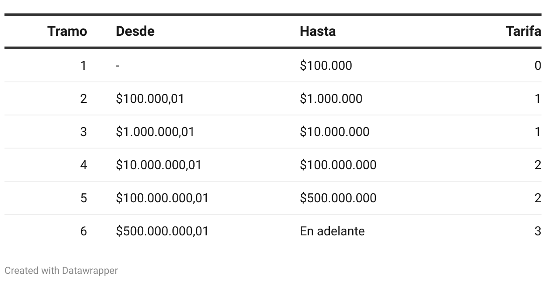Select the $10.000.000,01 Desde cell
The image size is (546, 281).
pos(159,165)
